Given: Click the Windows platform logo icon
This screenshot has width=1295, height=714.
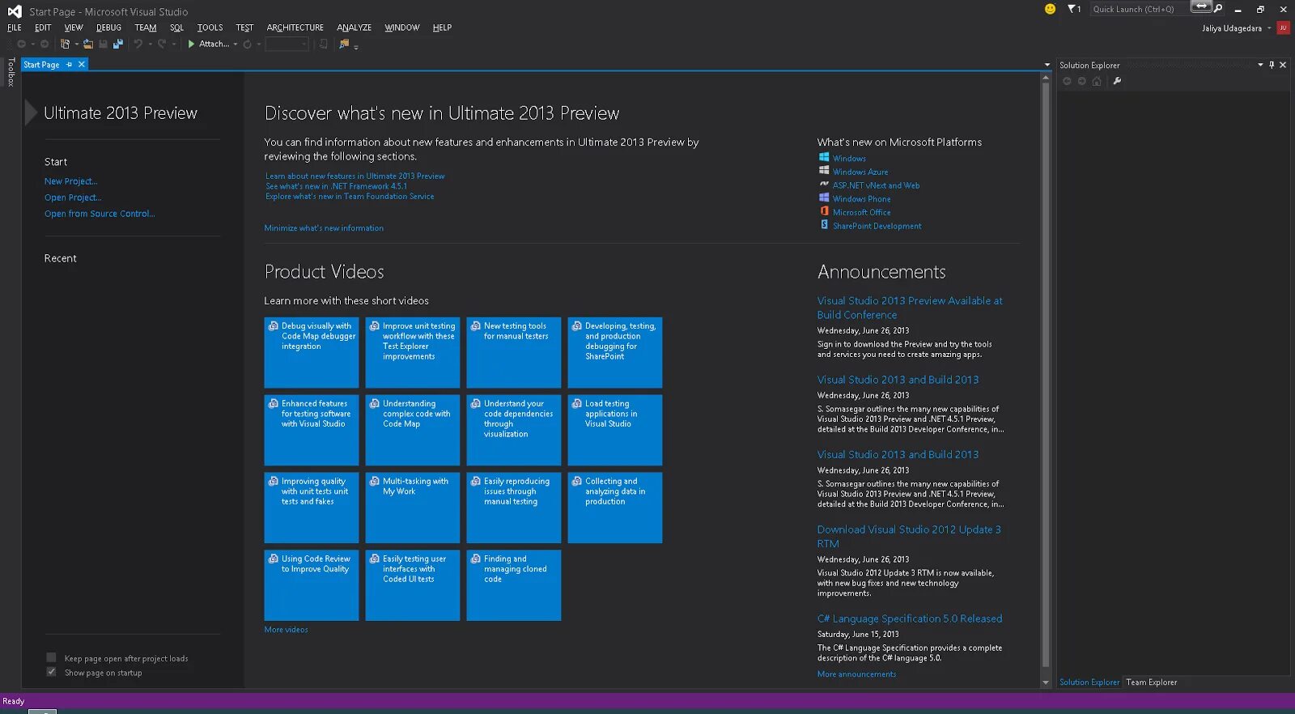Looking at the screenshot, I should coord(824,158).
